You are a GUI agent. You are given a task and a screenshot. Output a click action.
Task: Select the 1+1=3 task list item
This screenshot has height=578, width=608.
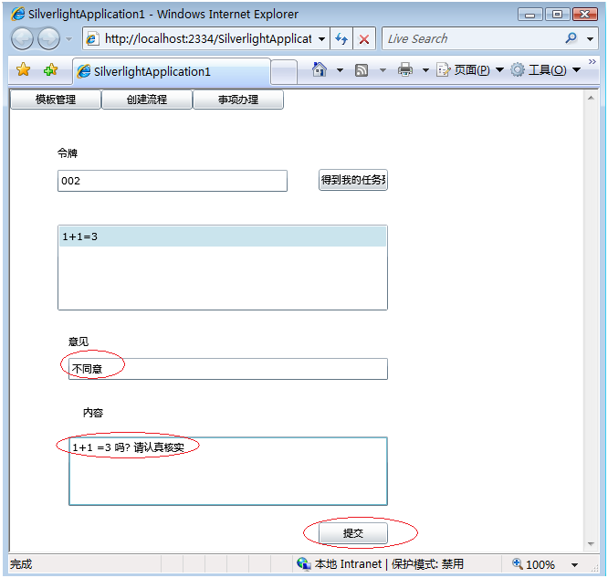[x=223, y=236]
